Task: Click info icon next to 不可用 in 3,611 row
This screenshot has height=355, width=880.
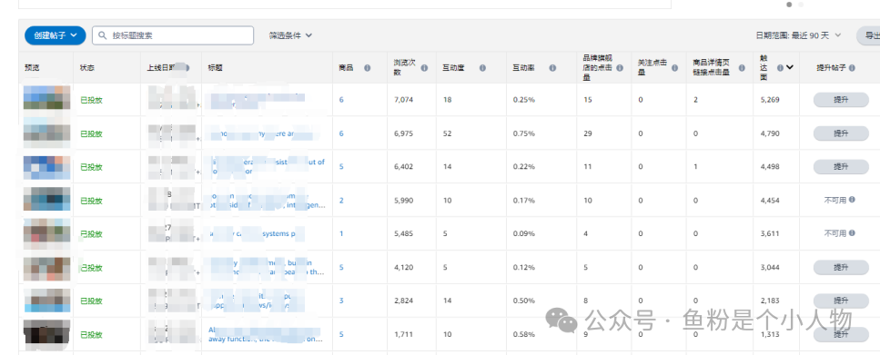Action: pyautogui.click(x=852, y=233)
